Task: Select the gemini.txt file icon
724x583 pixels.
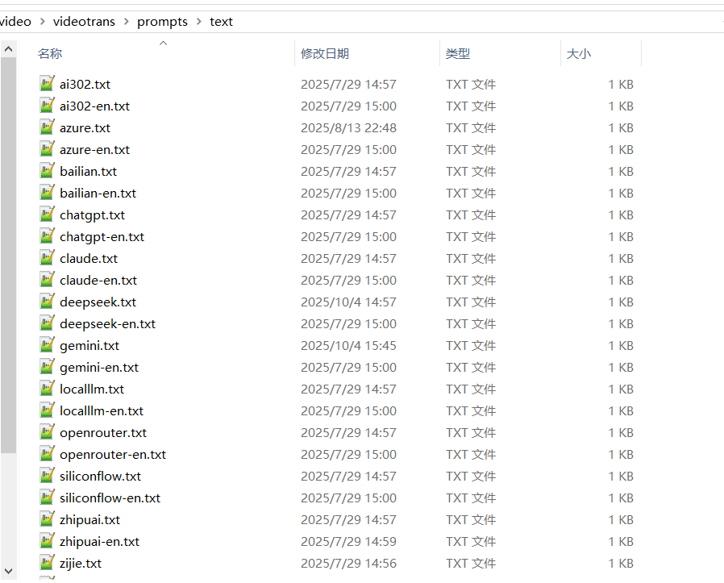Action: [x=47, y=345]
